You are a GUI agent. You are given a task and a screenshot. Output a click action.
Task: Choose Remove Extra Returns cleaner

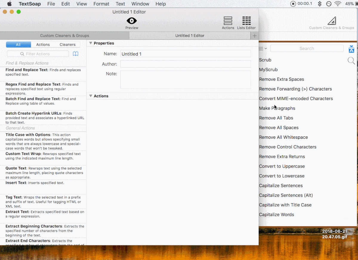coord(282,157)
